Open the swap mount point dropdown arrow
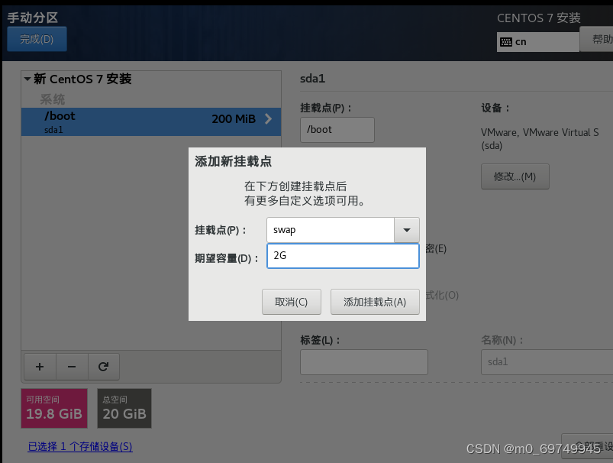Viewport: 613px width, 463px height. 406,229
